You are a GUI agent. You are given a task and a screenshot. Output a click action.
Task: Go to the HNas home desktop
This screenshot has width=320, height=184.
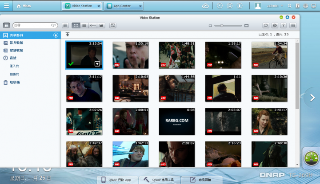point(24,6)
